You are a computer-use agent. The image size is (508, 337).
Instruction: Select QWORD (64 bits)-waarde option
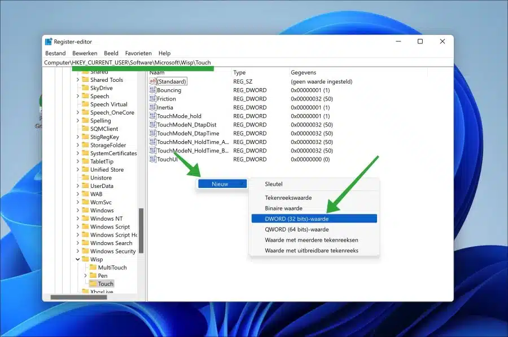[x=297, y=229]
